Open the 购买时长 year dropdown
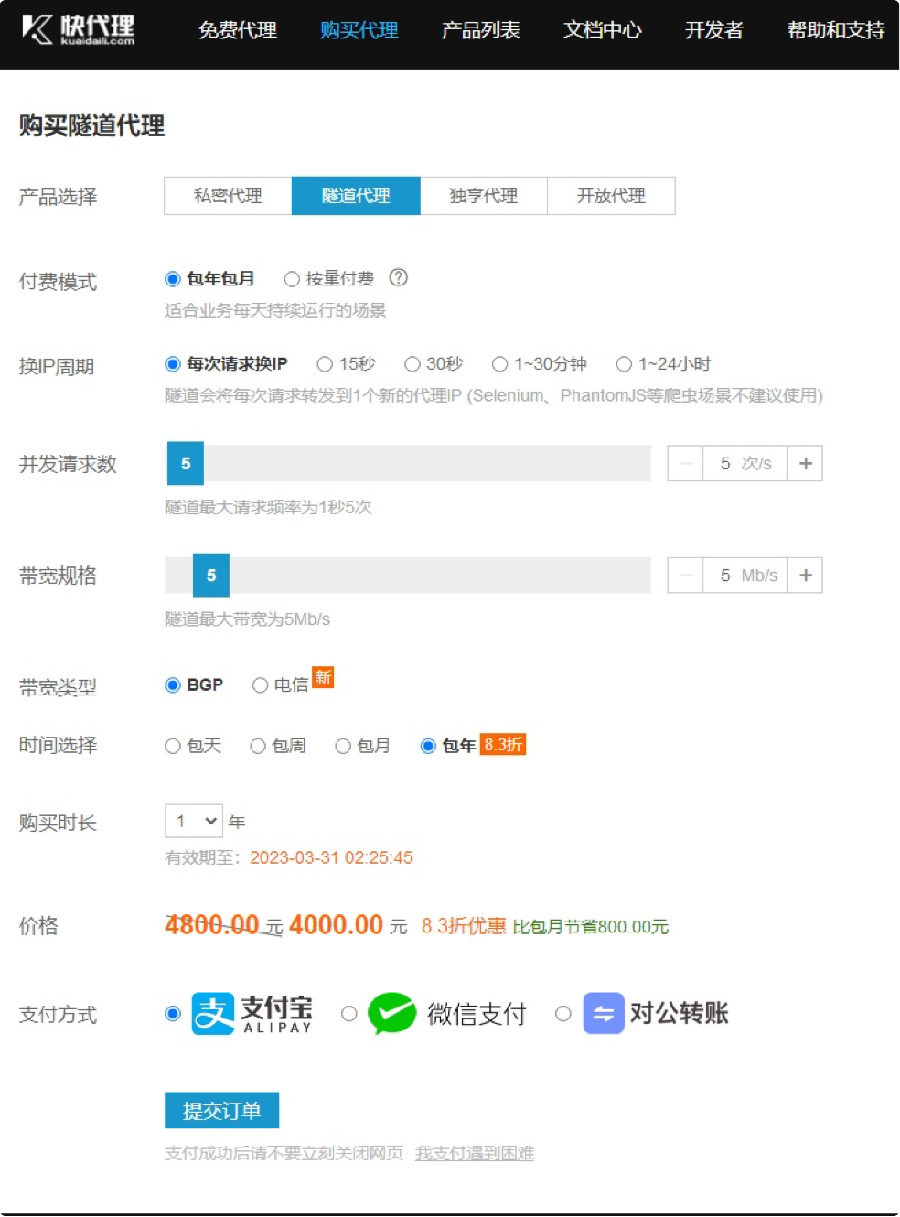The width and height of the screenshot is (900, 1217). (194, 821)
